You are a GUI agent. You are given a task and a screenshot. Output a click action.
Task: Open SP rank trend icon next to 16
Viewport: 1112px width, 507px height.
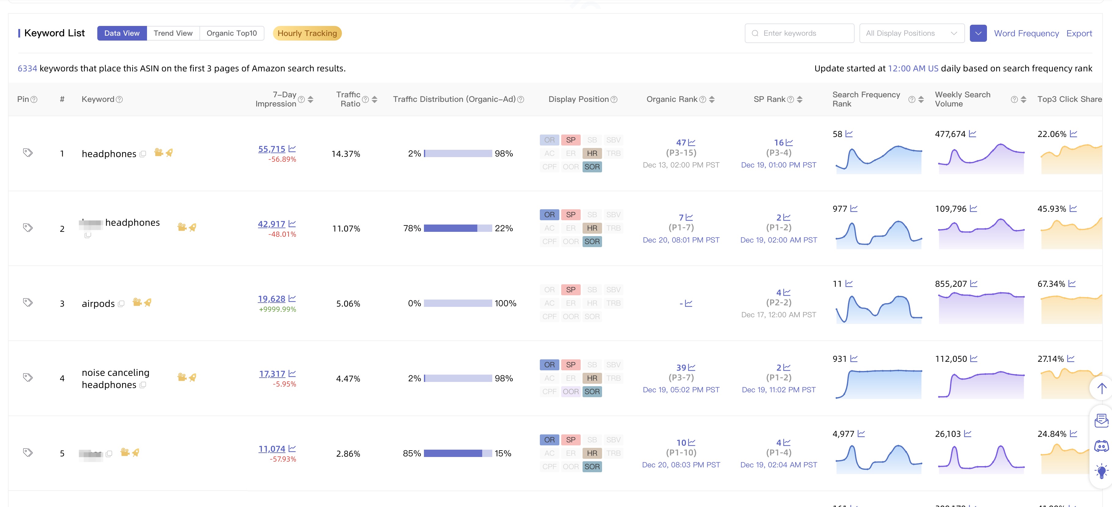(790, 142)
